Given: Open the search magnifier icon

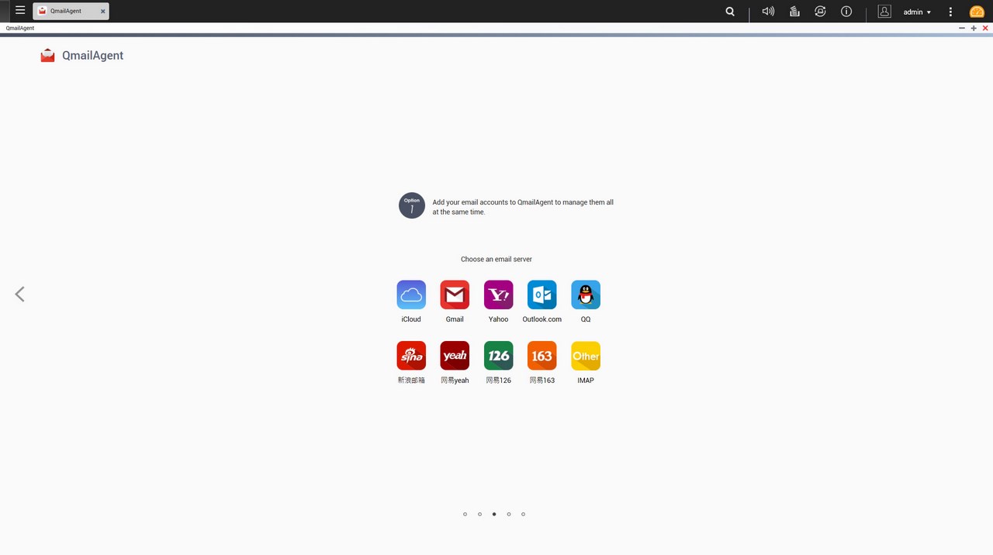Looking at the screenshot, I should [730, 12].
